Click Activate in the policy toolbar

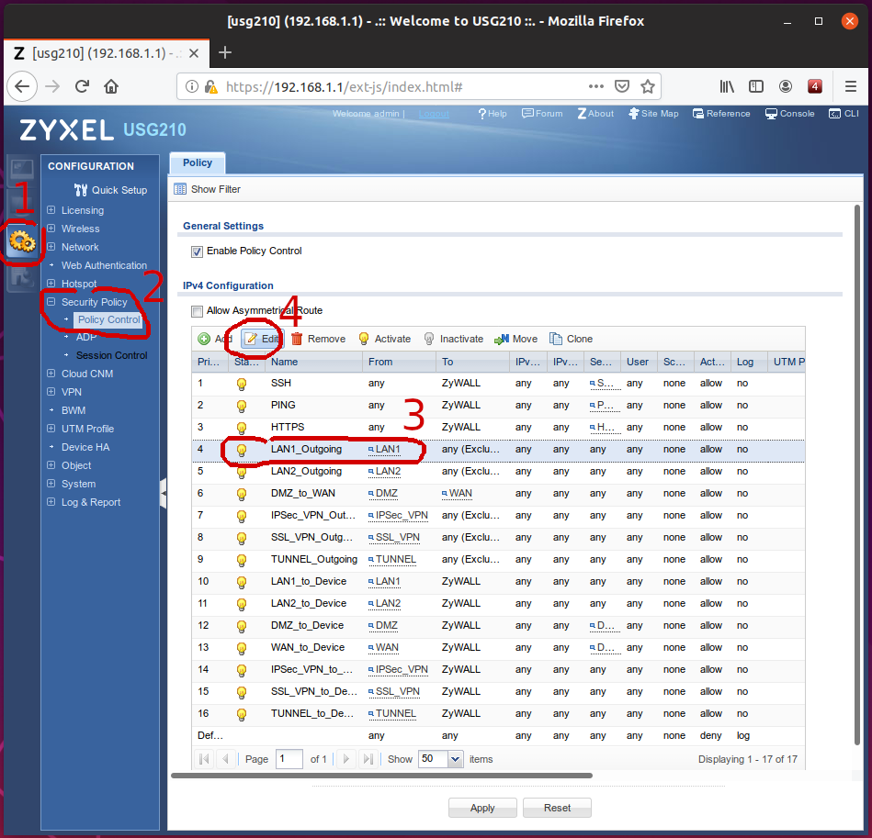tap(385, 339)
